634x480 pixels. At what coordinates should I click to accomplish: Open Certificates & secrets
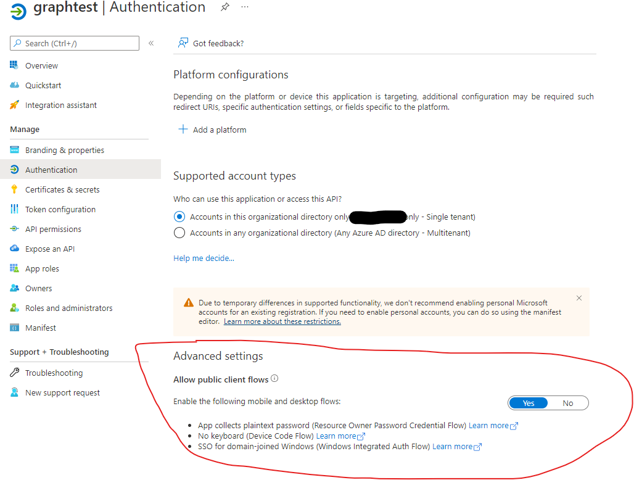tap(62, 189)
